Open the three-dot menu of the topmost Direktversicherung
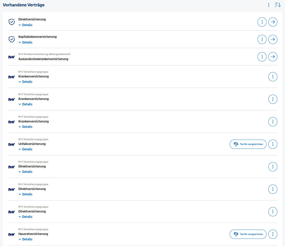This screenshot has height=247, width=285. [262, 22]
